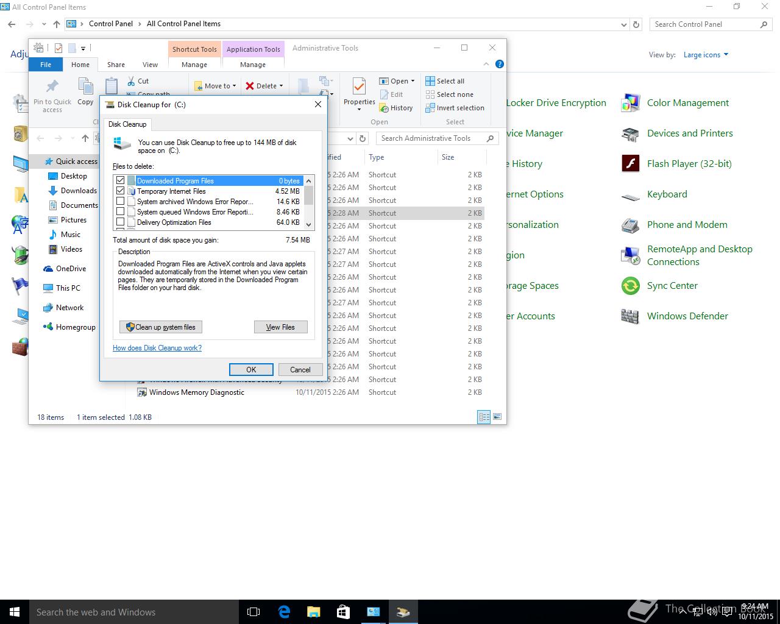Image resolution: width=780 pixels, height=624 pixels.
Task: Switch to the Share ribbon tab
Action: 116,65
